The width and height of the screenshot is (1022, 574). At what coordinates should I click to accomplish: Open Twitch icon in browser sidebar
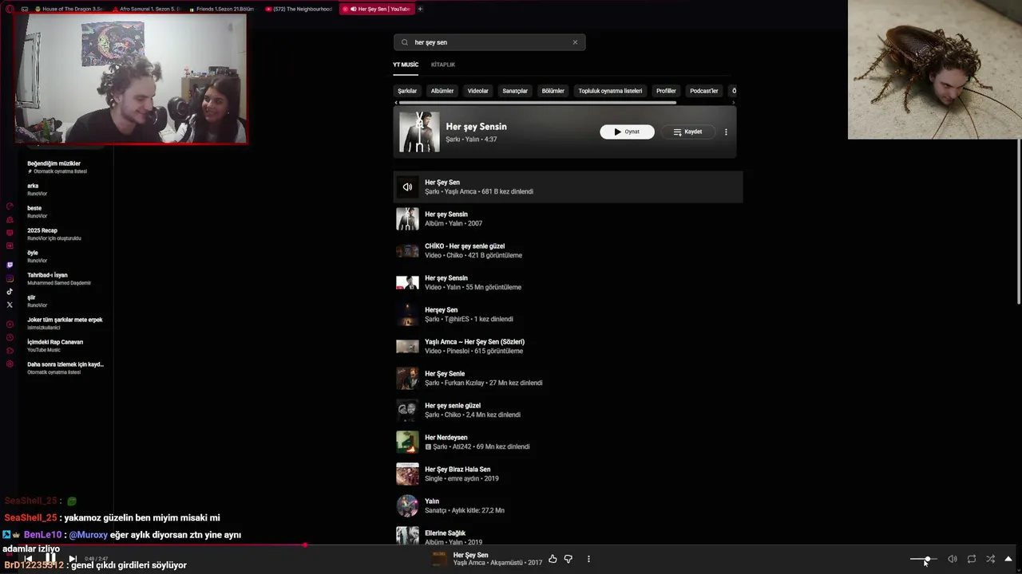click(x=10, y=265)
